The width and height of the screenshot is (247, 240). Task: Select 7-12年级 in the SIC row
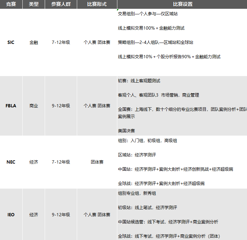(61, 42)
